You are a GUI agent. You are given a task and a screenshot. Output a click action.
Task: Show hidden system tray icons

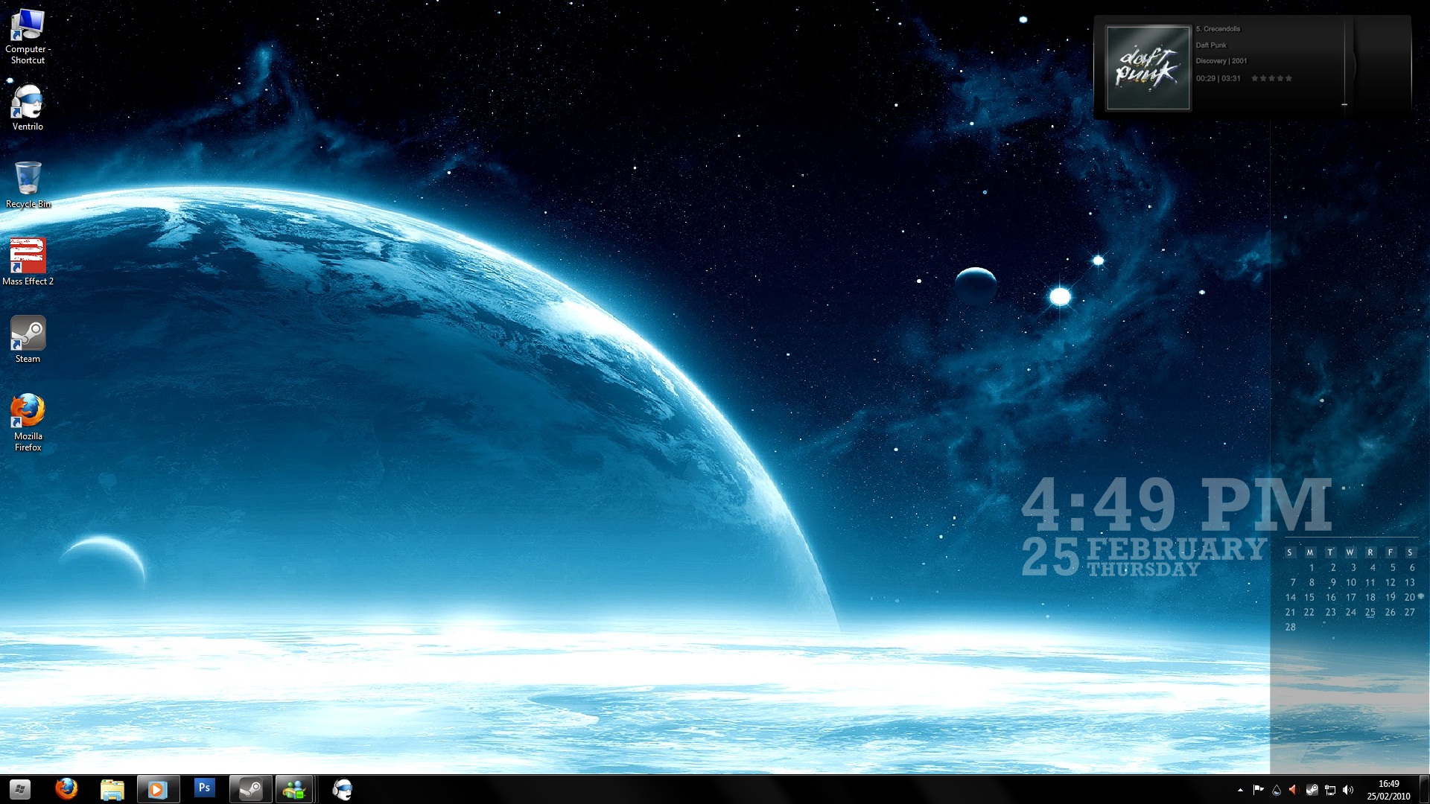click(1240, 790)
